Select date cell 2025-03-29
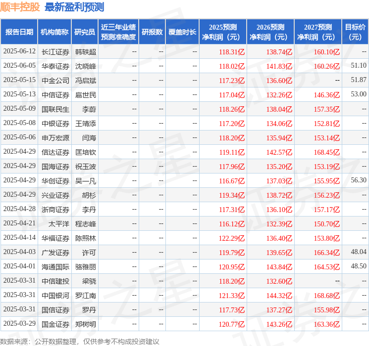The image size is (369, 346). tap(19, 323)
